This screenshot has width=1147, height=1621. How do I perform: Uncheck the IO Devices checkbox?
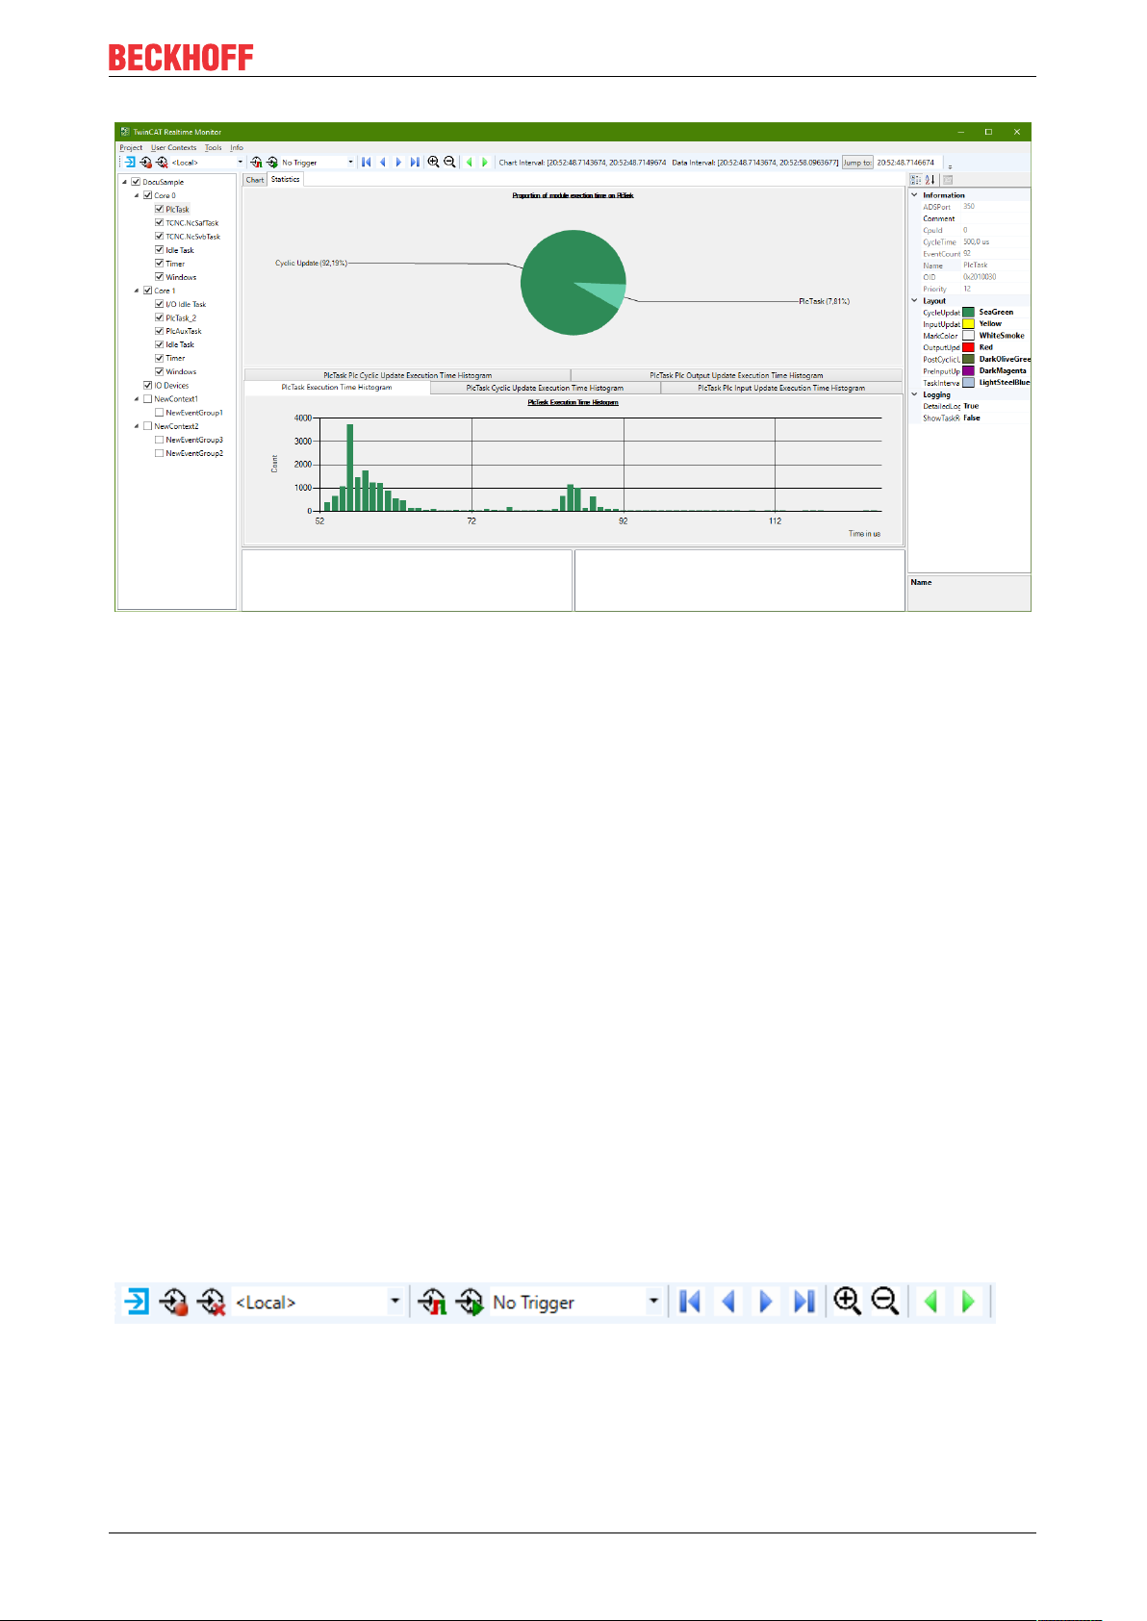tap(147, 385)
